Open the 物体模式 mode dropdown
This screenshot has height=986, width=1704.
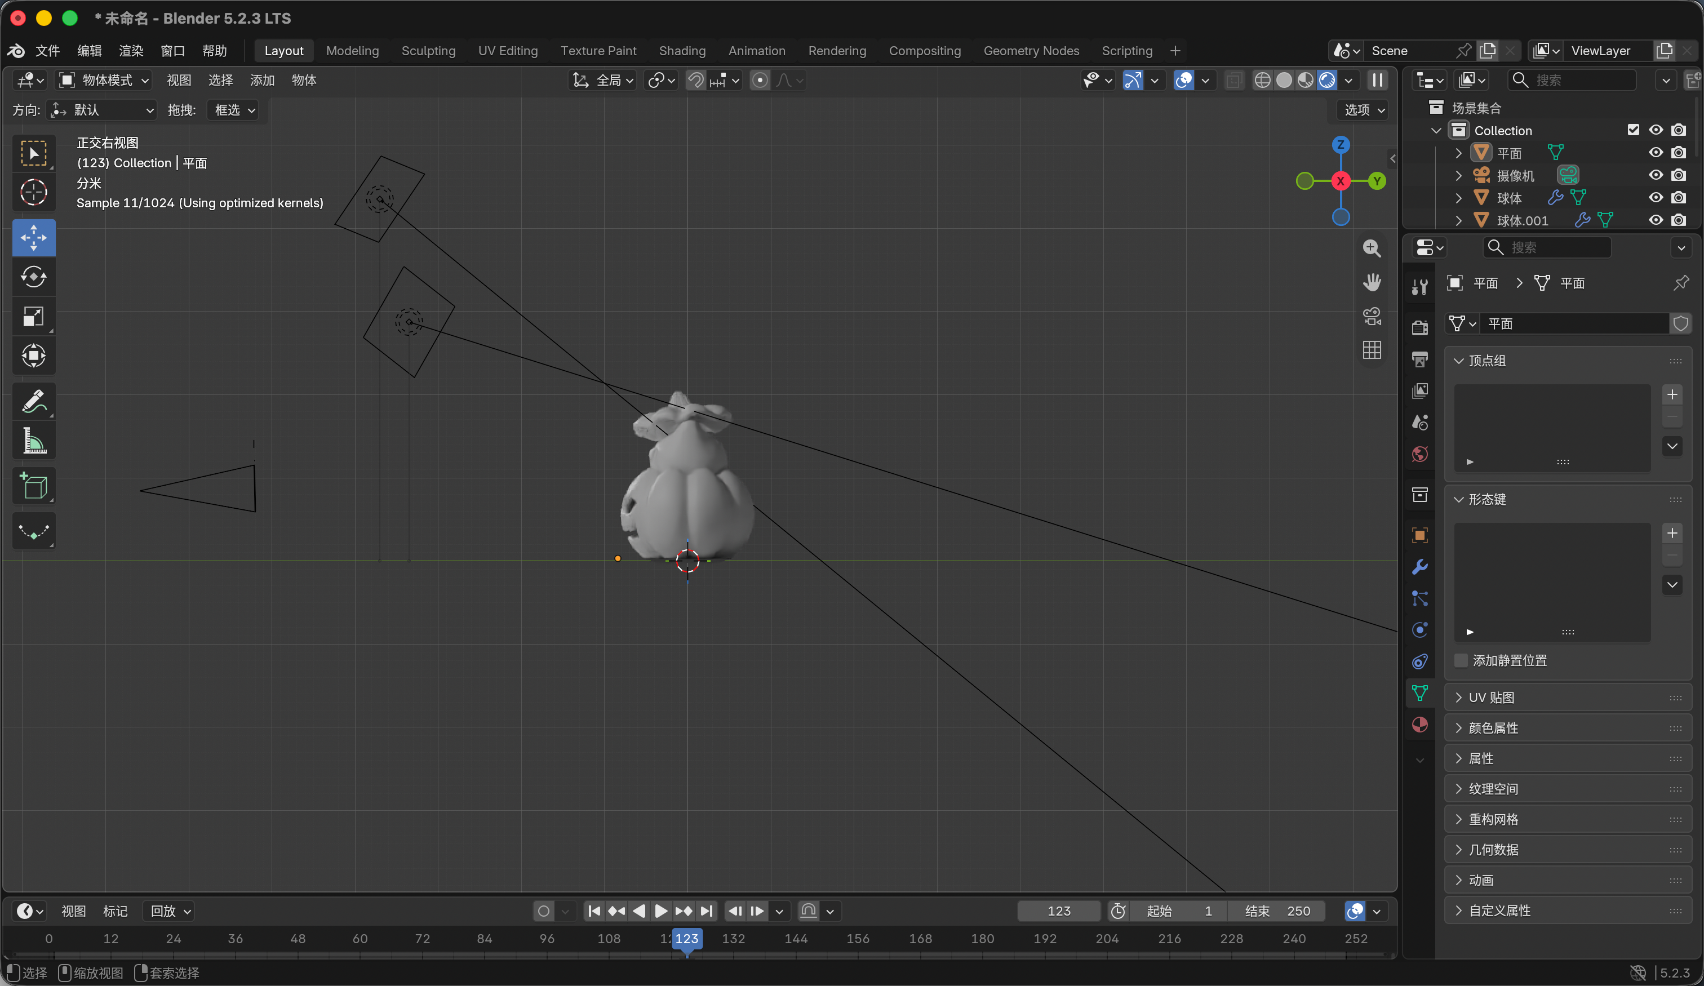(x=104, y=81)
